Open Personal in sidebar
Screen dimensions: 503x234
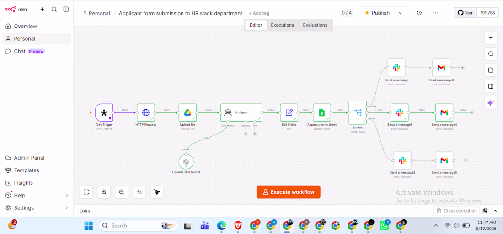[x=37, y=39]
